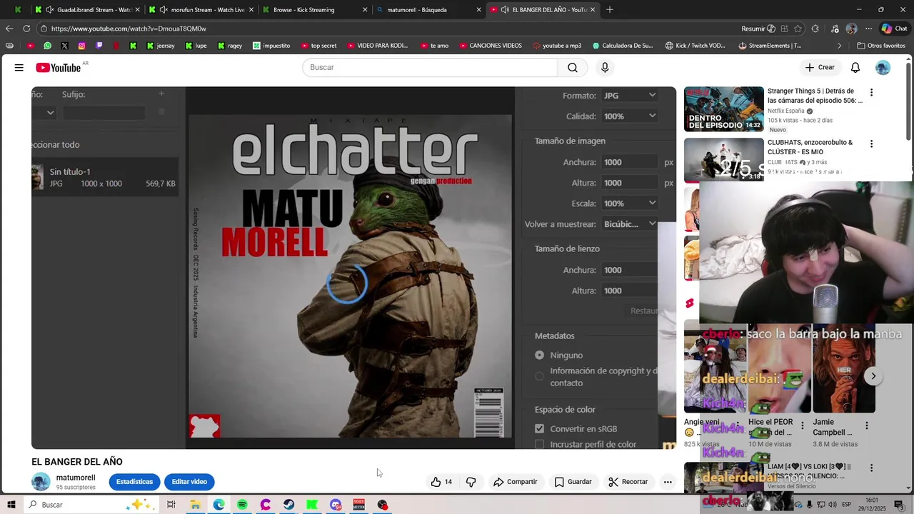The width and height of the screenshot is (914, 514).
Task: Open Spotify from the taskbar
Action: click(x=242, y=505)
